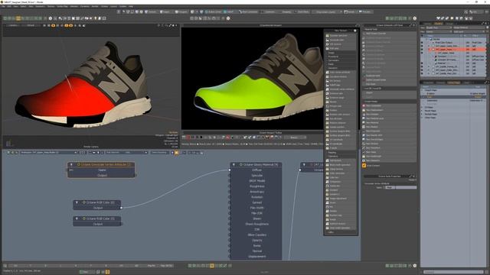
Task: Click the orange highlighted icon in node editor header
Action: coord(177,153)
